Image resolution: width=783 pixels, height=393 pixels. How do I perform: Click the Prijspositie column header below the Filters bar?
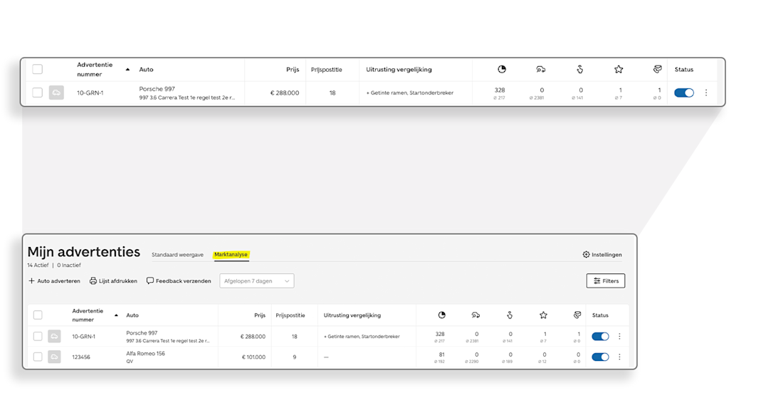[x=290, y=315]
